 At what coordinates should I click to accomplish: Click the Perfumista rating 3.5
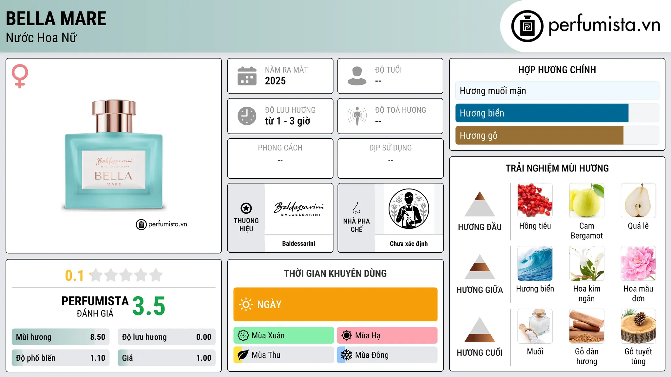point(149,306)
